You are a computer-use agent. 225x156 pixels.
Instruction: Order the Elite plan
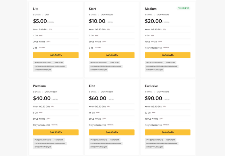pyautogui.click(x=112, y=132)
